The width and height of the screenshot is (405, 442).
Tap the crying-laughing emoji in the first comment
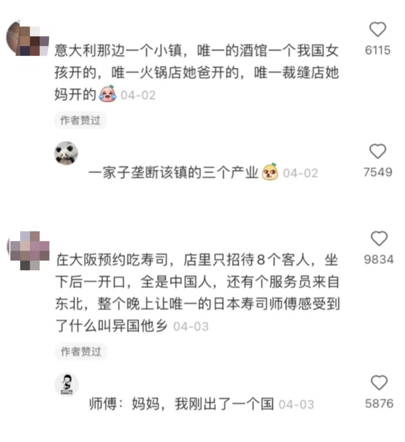coord(108,94)
